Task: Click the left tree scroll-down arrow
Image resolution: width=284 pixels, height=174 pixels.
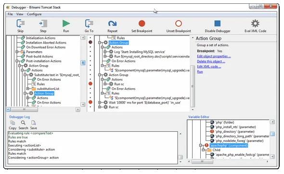Action: tap(83, 104)
